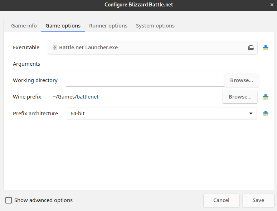Click the Wine prefix path field
Image resolution: width=277 pixels, height=211 pixels.
pyautogui.click(x=136, y=97)
